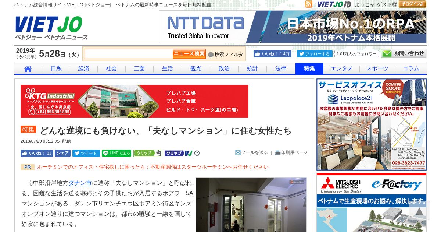Open the Leopalace21 serviced office ad
441x232 pixels.
(372, 124)
